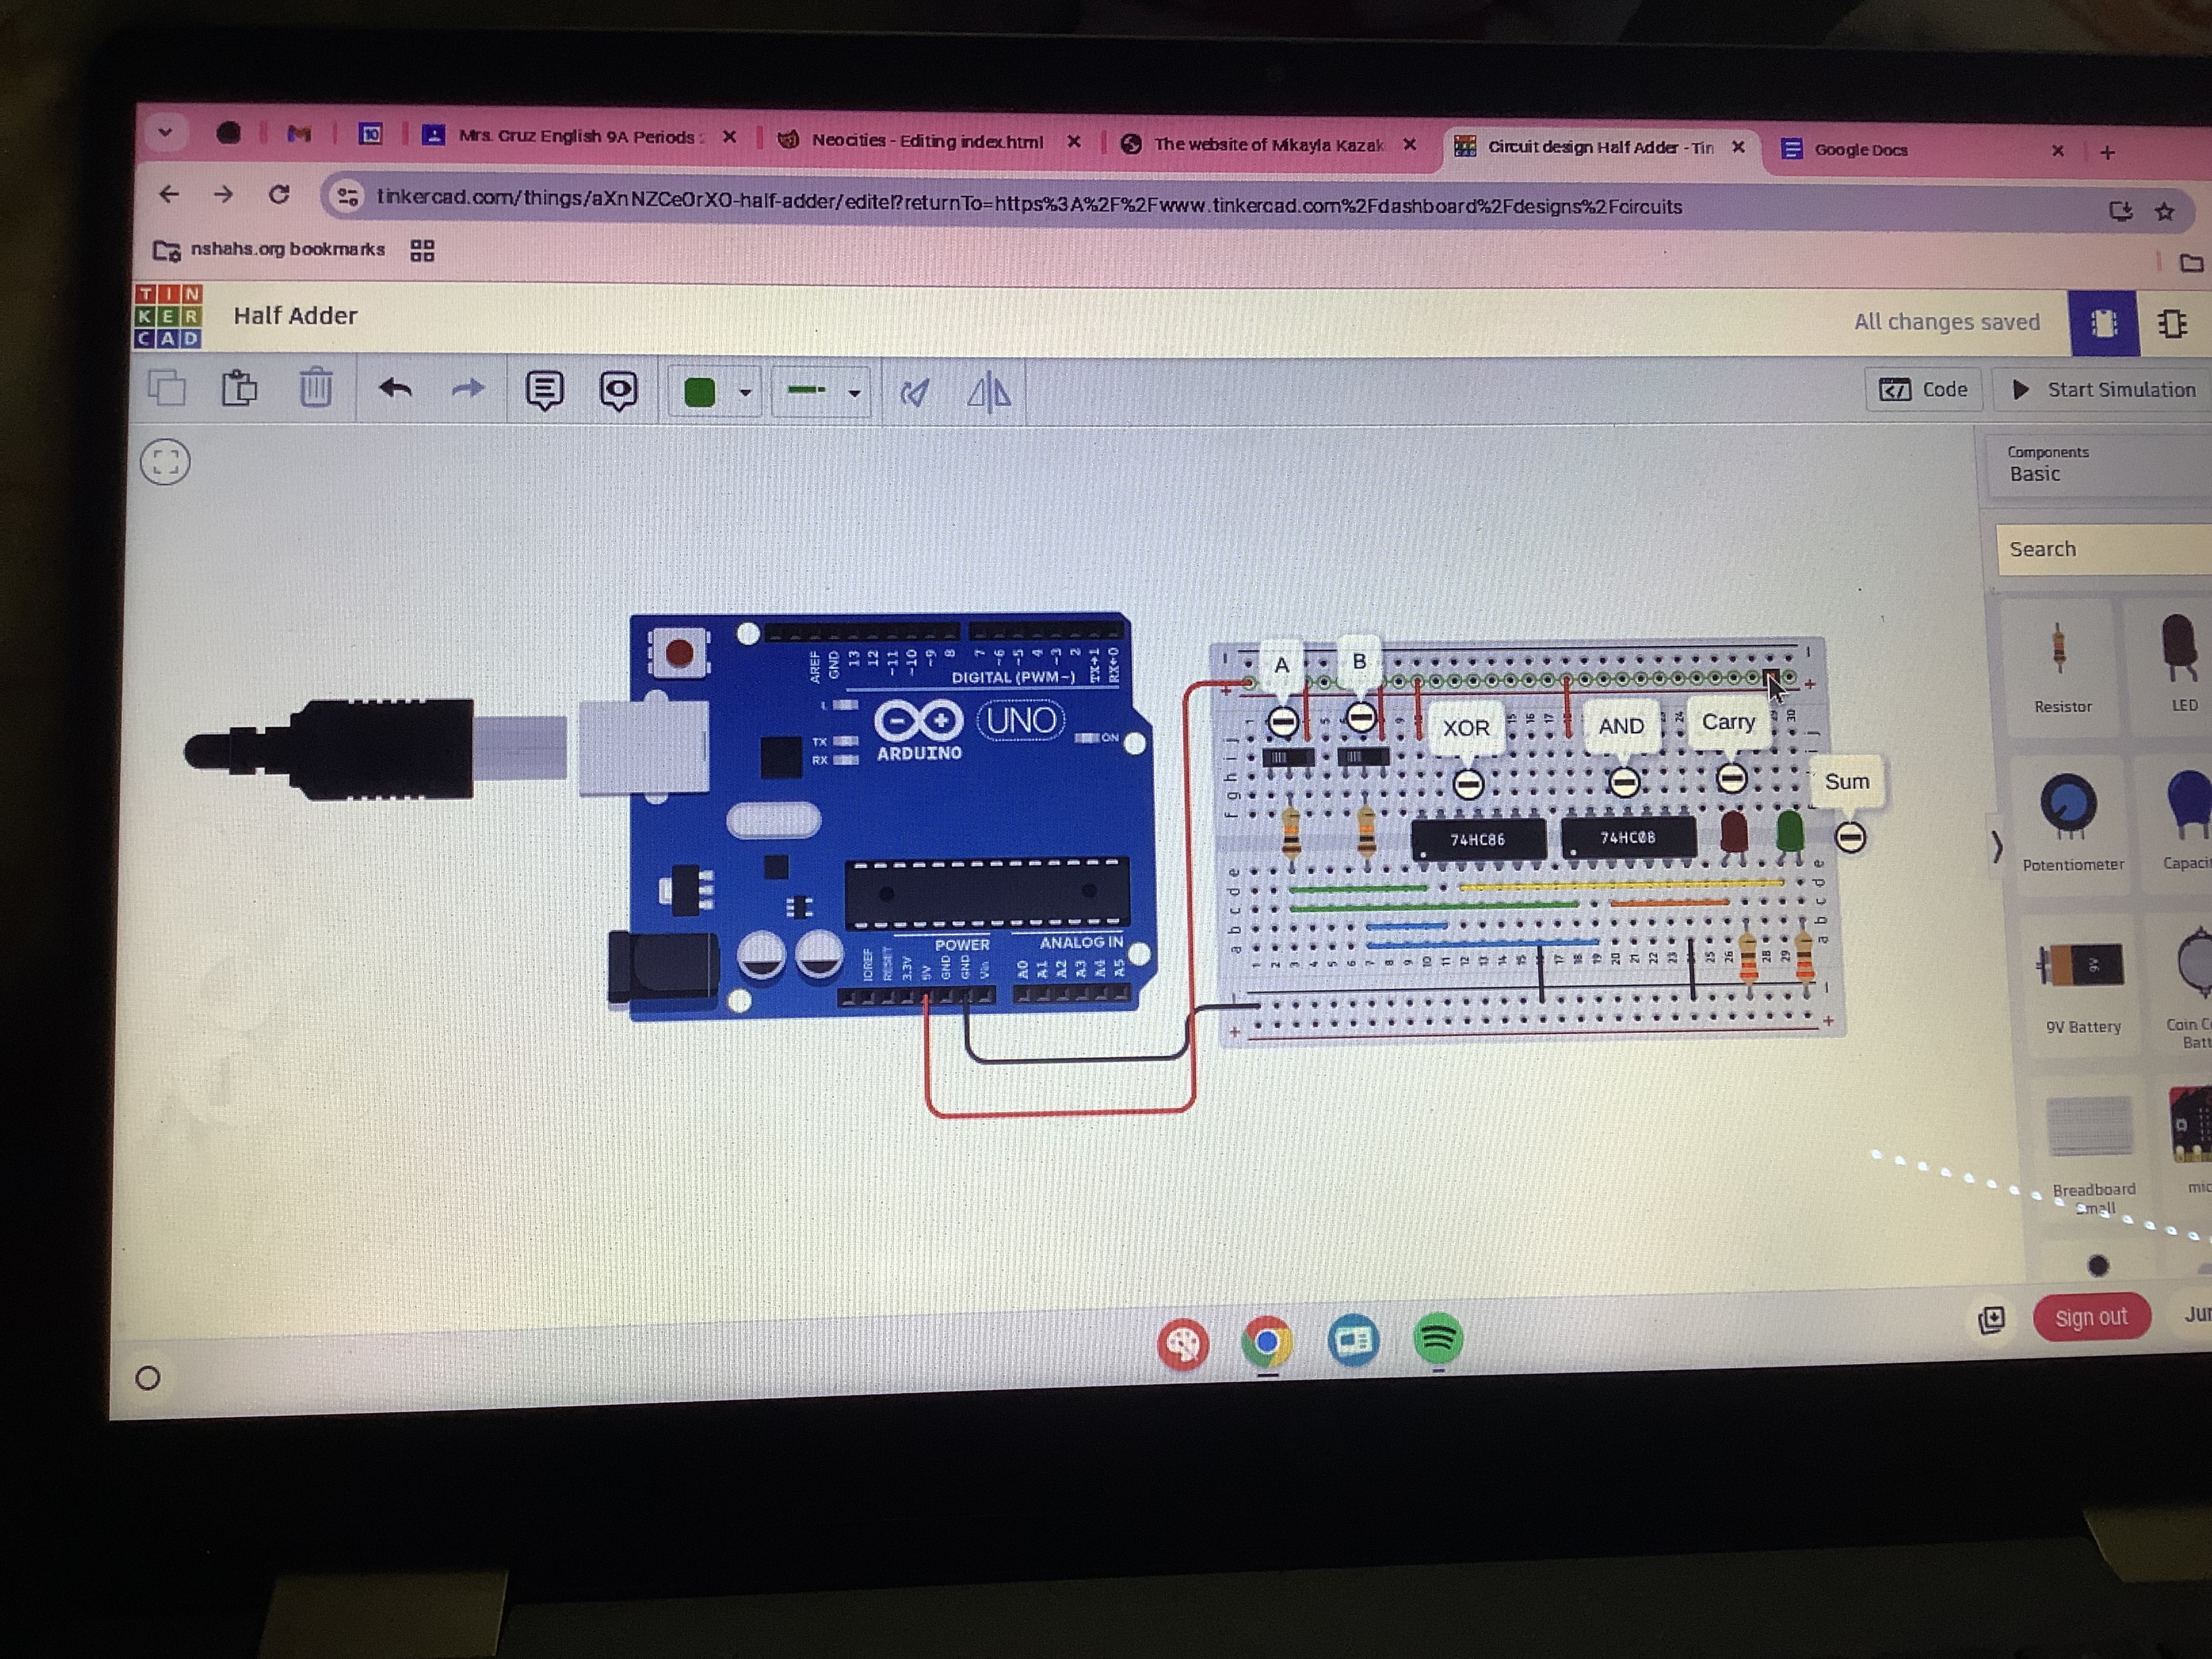Click the Sum annotation label
This screenshot has width=2212, height=1659.
coord(1846,781)
